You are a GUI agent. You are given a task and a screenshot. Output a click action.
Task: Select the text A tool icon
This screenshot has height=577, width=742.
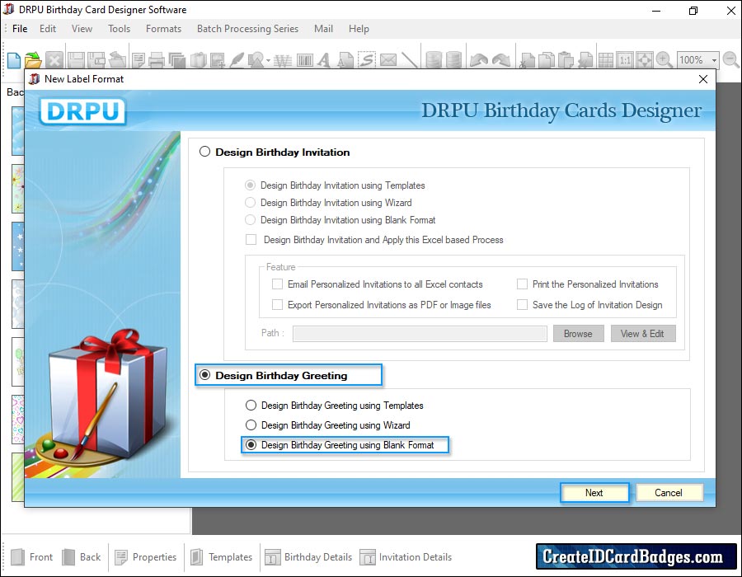pos(324,60)
